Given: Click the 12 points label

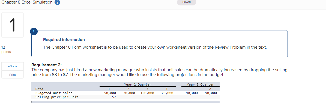Looking at the screenshot, I should click(6, 49).
